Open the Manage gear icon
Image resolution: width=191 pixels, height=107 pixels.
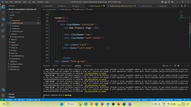pos(3,95)
